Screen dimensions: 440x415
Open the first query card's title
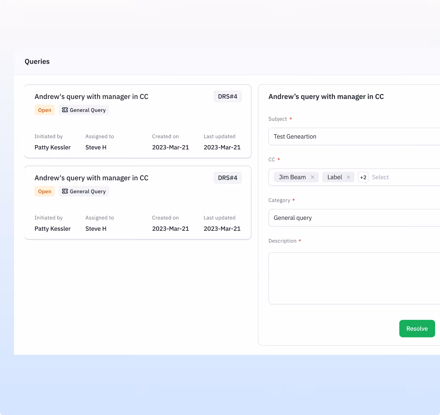[91, 97]
